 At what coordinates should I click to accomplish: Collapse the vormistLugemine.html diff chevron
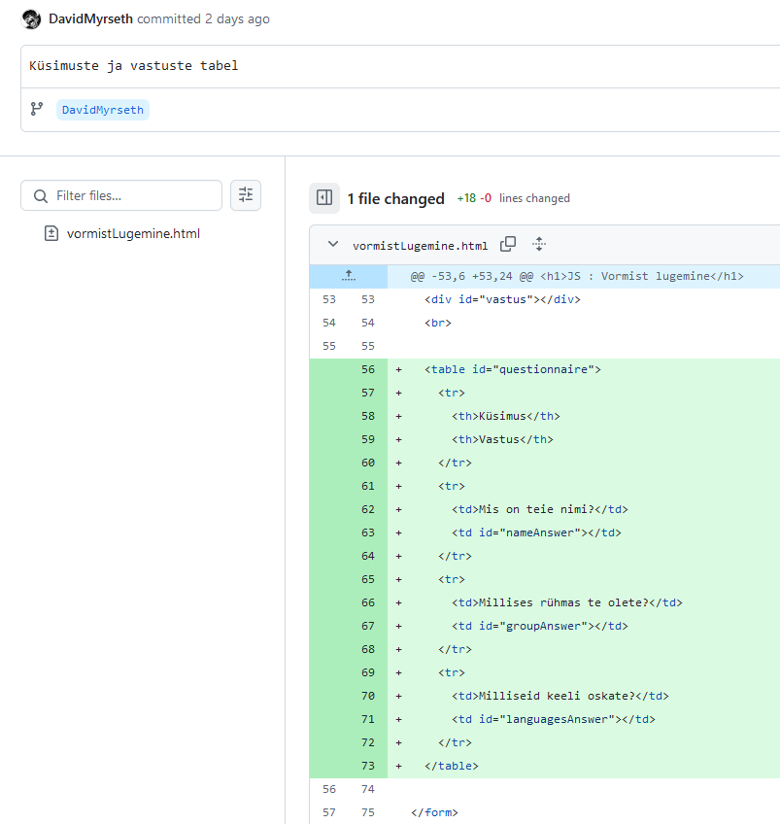[333, 244]
